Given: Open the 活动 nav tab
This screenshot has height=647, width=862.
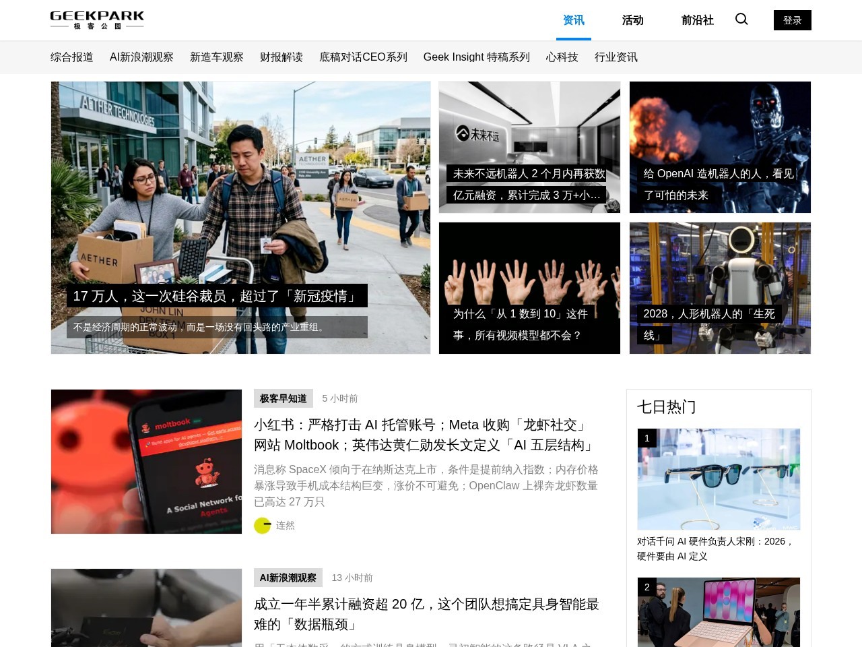Looking at the screenshot, I should [x=632, y=20].
